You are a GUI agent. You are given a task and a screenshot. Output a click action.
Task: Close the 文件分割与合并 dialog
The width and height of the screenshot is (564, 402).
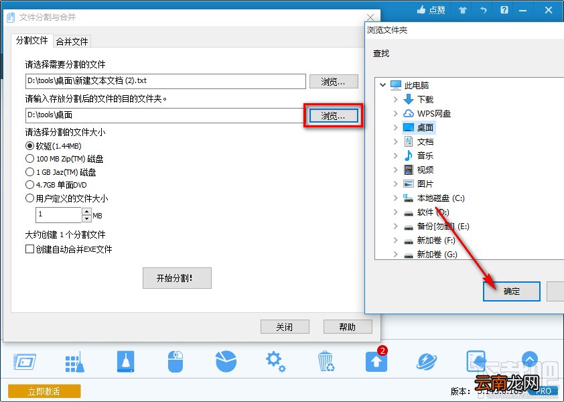pos(370,17)
